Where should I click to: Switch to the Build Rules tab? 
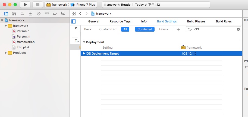(224, 21)
